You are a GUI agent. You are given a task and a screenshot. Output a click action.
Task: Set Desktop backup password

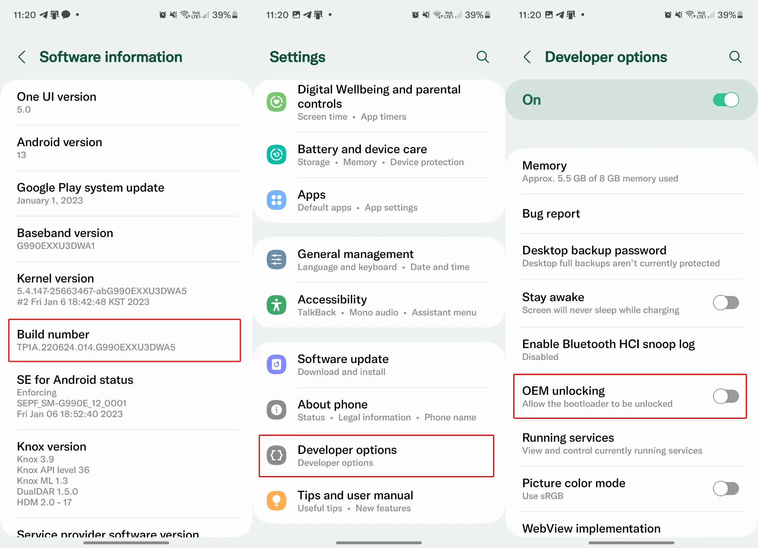tap(631, 256)
